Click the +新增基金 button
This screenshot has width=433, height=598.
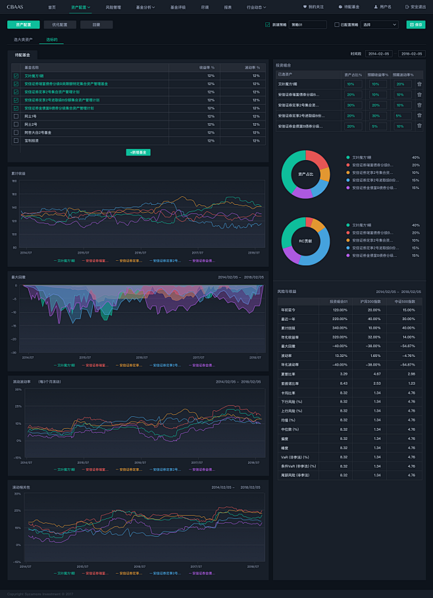click(138, 152)
